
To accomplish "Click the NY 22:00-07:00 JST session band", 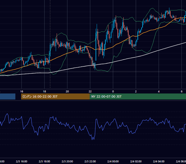I will [138, 96].
